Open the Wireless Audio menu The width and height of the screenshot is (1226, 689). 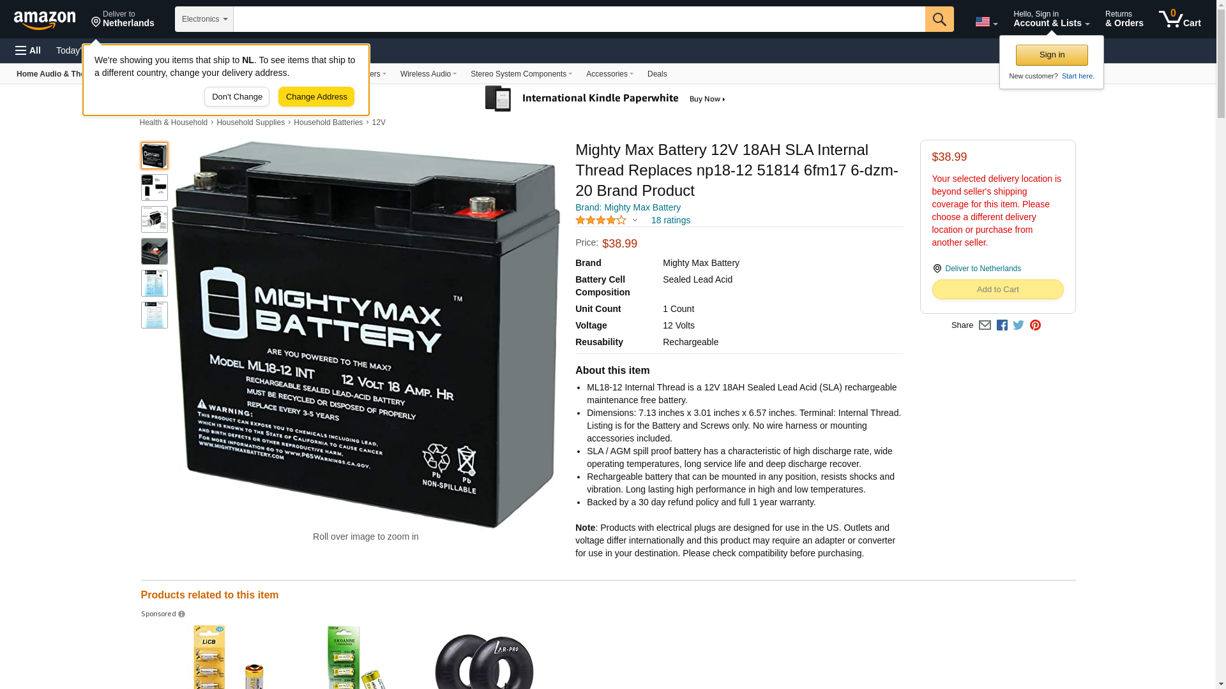(x=428, y=74)
